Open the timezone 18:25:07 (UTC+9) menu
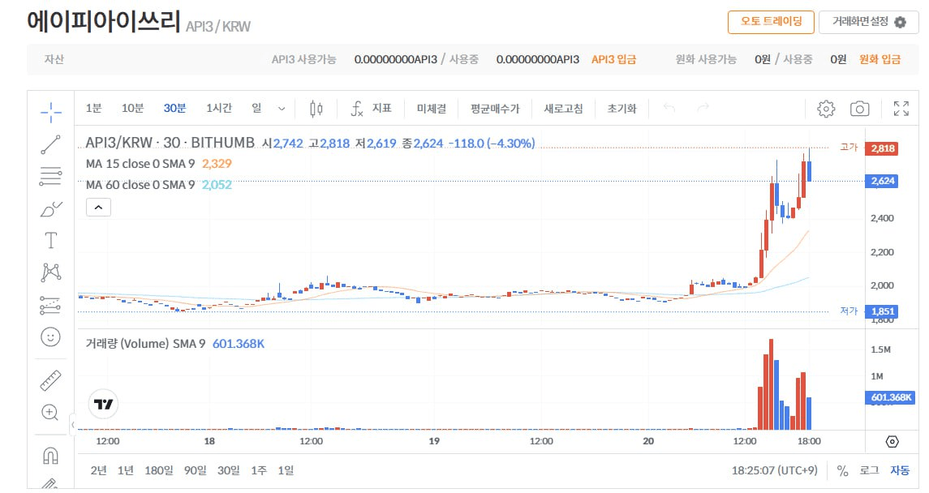929x493 pixels. tap(774, 470)
